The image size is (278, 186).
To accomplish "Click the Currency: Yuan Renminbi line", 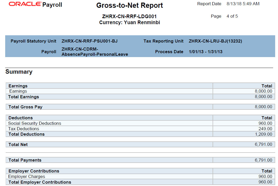I will [130, 23].
